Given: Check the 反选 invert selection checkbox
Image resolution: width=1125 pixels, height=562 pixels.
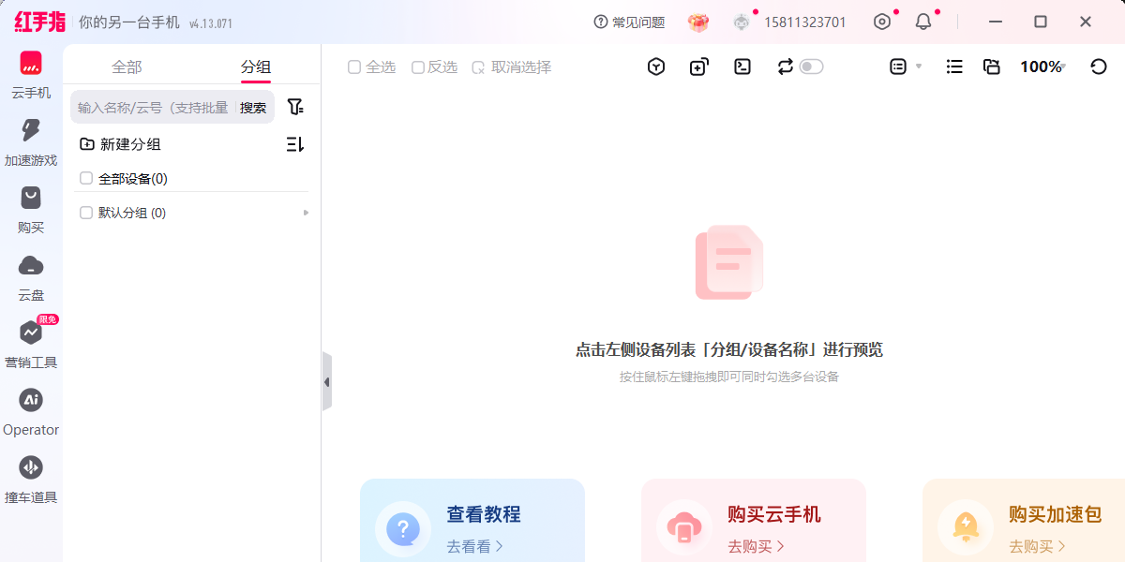Looking at the screenshot, I should click(418, 67).
